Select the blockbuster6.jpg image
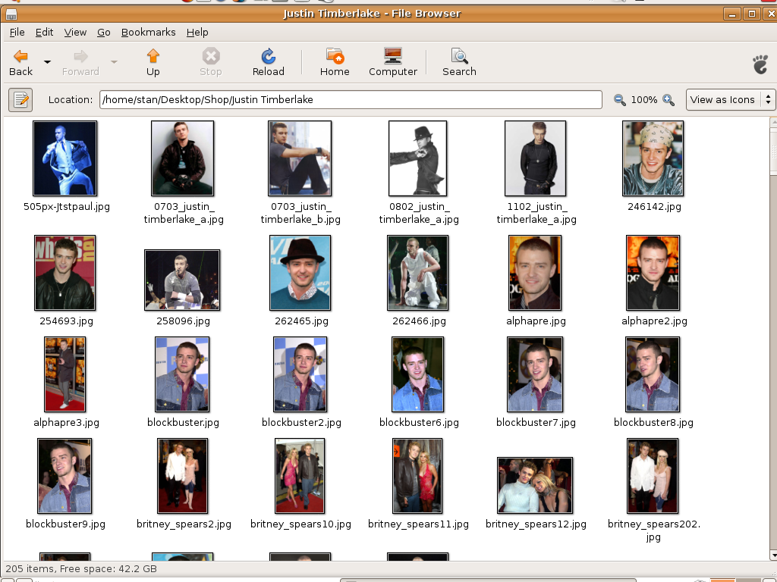This screenshot has height=582, width=777. tap(418, 375)
